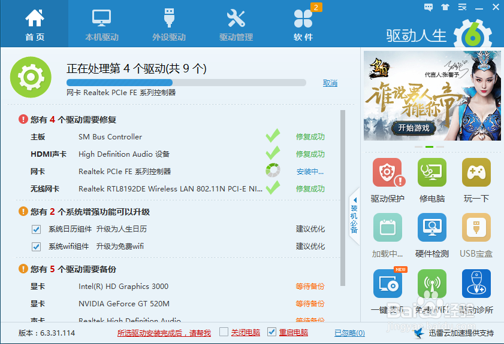Open 免费WiFi antenna icon
The width and height of the screenshot is (504, 344).
(432, 284)
